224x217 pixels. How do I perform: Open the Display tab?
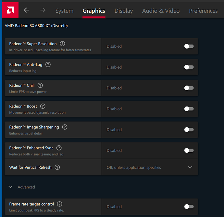point(123,11)
